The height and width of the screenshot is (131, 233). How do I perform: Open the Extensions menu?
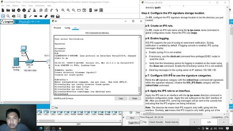tap(40, 5)
